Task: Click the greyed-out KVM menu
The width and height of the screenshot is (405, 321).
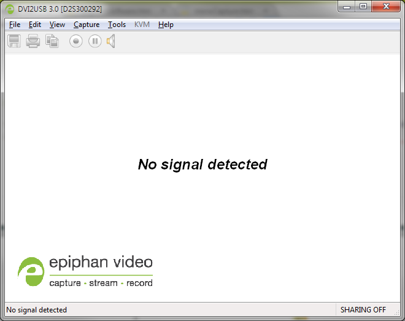Action: click(x=142, y=25)
